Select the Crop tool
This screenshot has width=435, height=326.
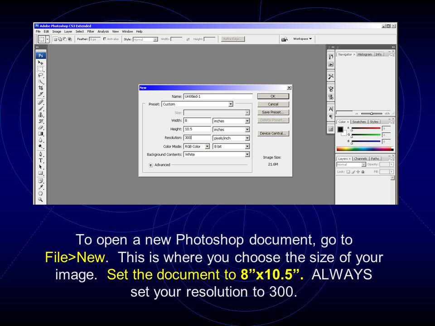[x=40, y=88]
